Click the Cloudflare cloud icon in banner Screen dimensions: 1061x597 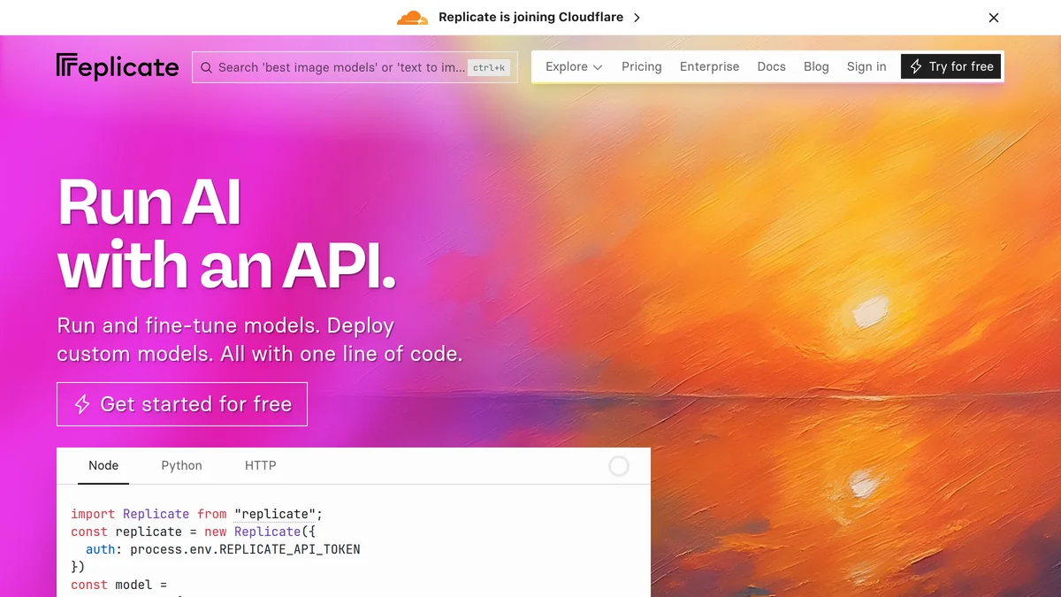point(411,16)
